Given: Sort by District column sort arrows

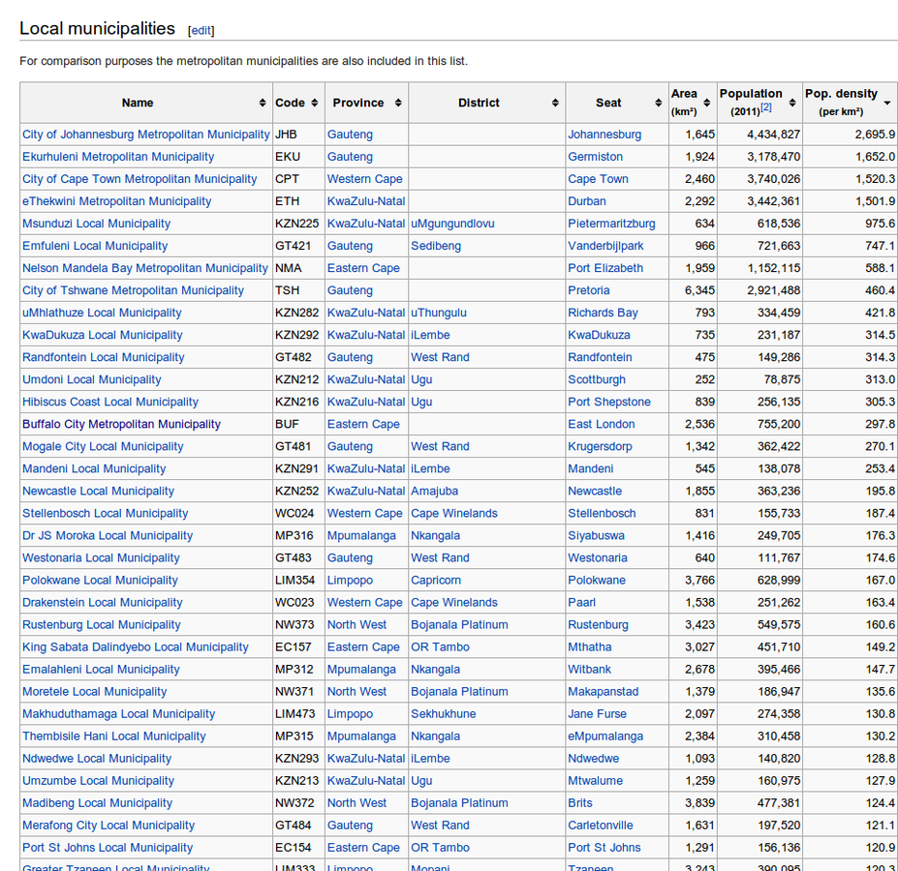Looking at the screenshot, I should (x=555, y=103).
